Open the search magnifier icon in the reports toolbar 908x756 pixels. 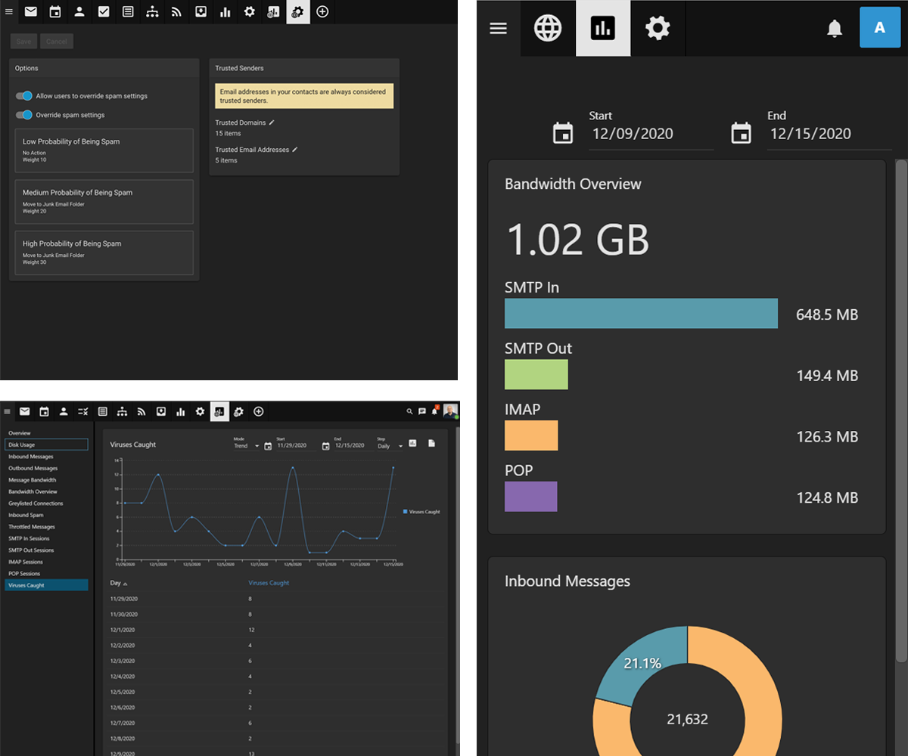[x=410, y=412]
